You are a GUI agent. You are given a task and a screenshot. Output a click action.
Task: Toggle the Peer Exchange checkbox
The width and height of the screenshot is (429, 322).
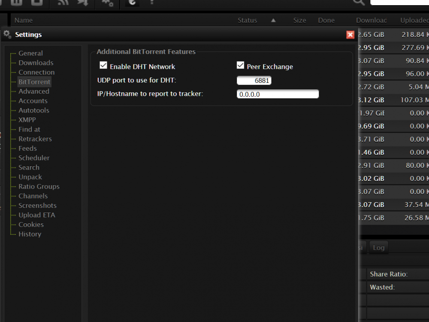pyautogui.click(x=240, y=65)
